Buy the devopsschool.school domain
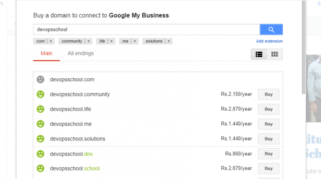 pyautogui.click(x=269, y=168)
